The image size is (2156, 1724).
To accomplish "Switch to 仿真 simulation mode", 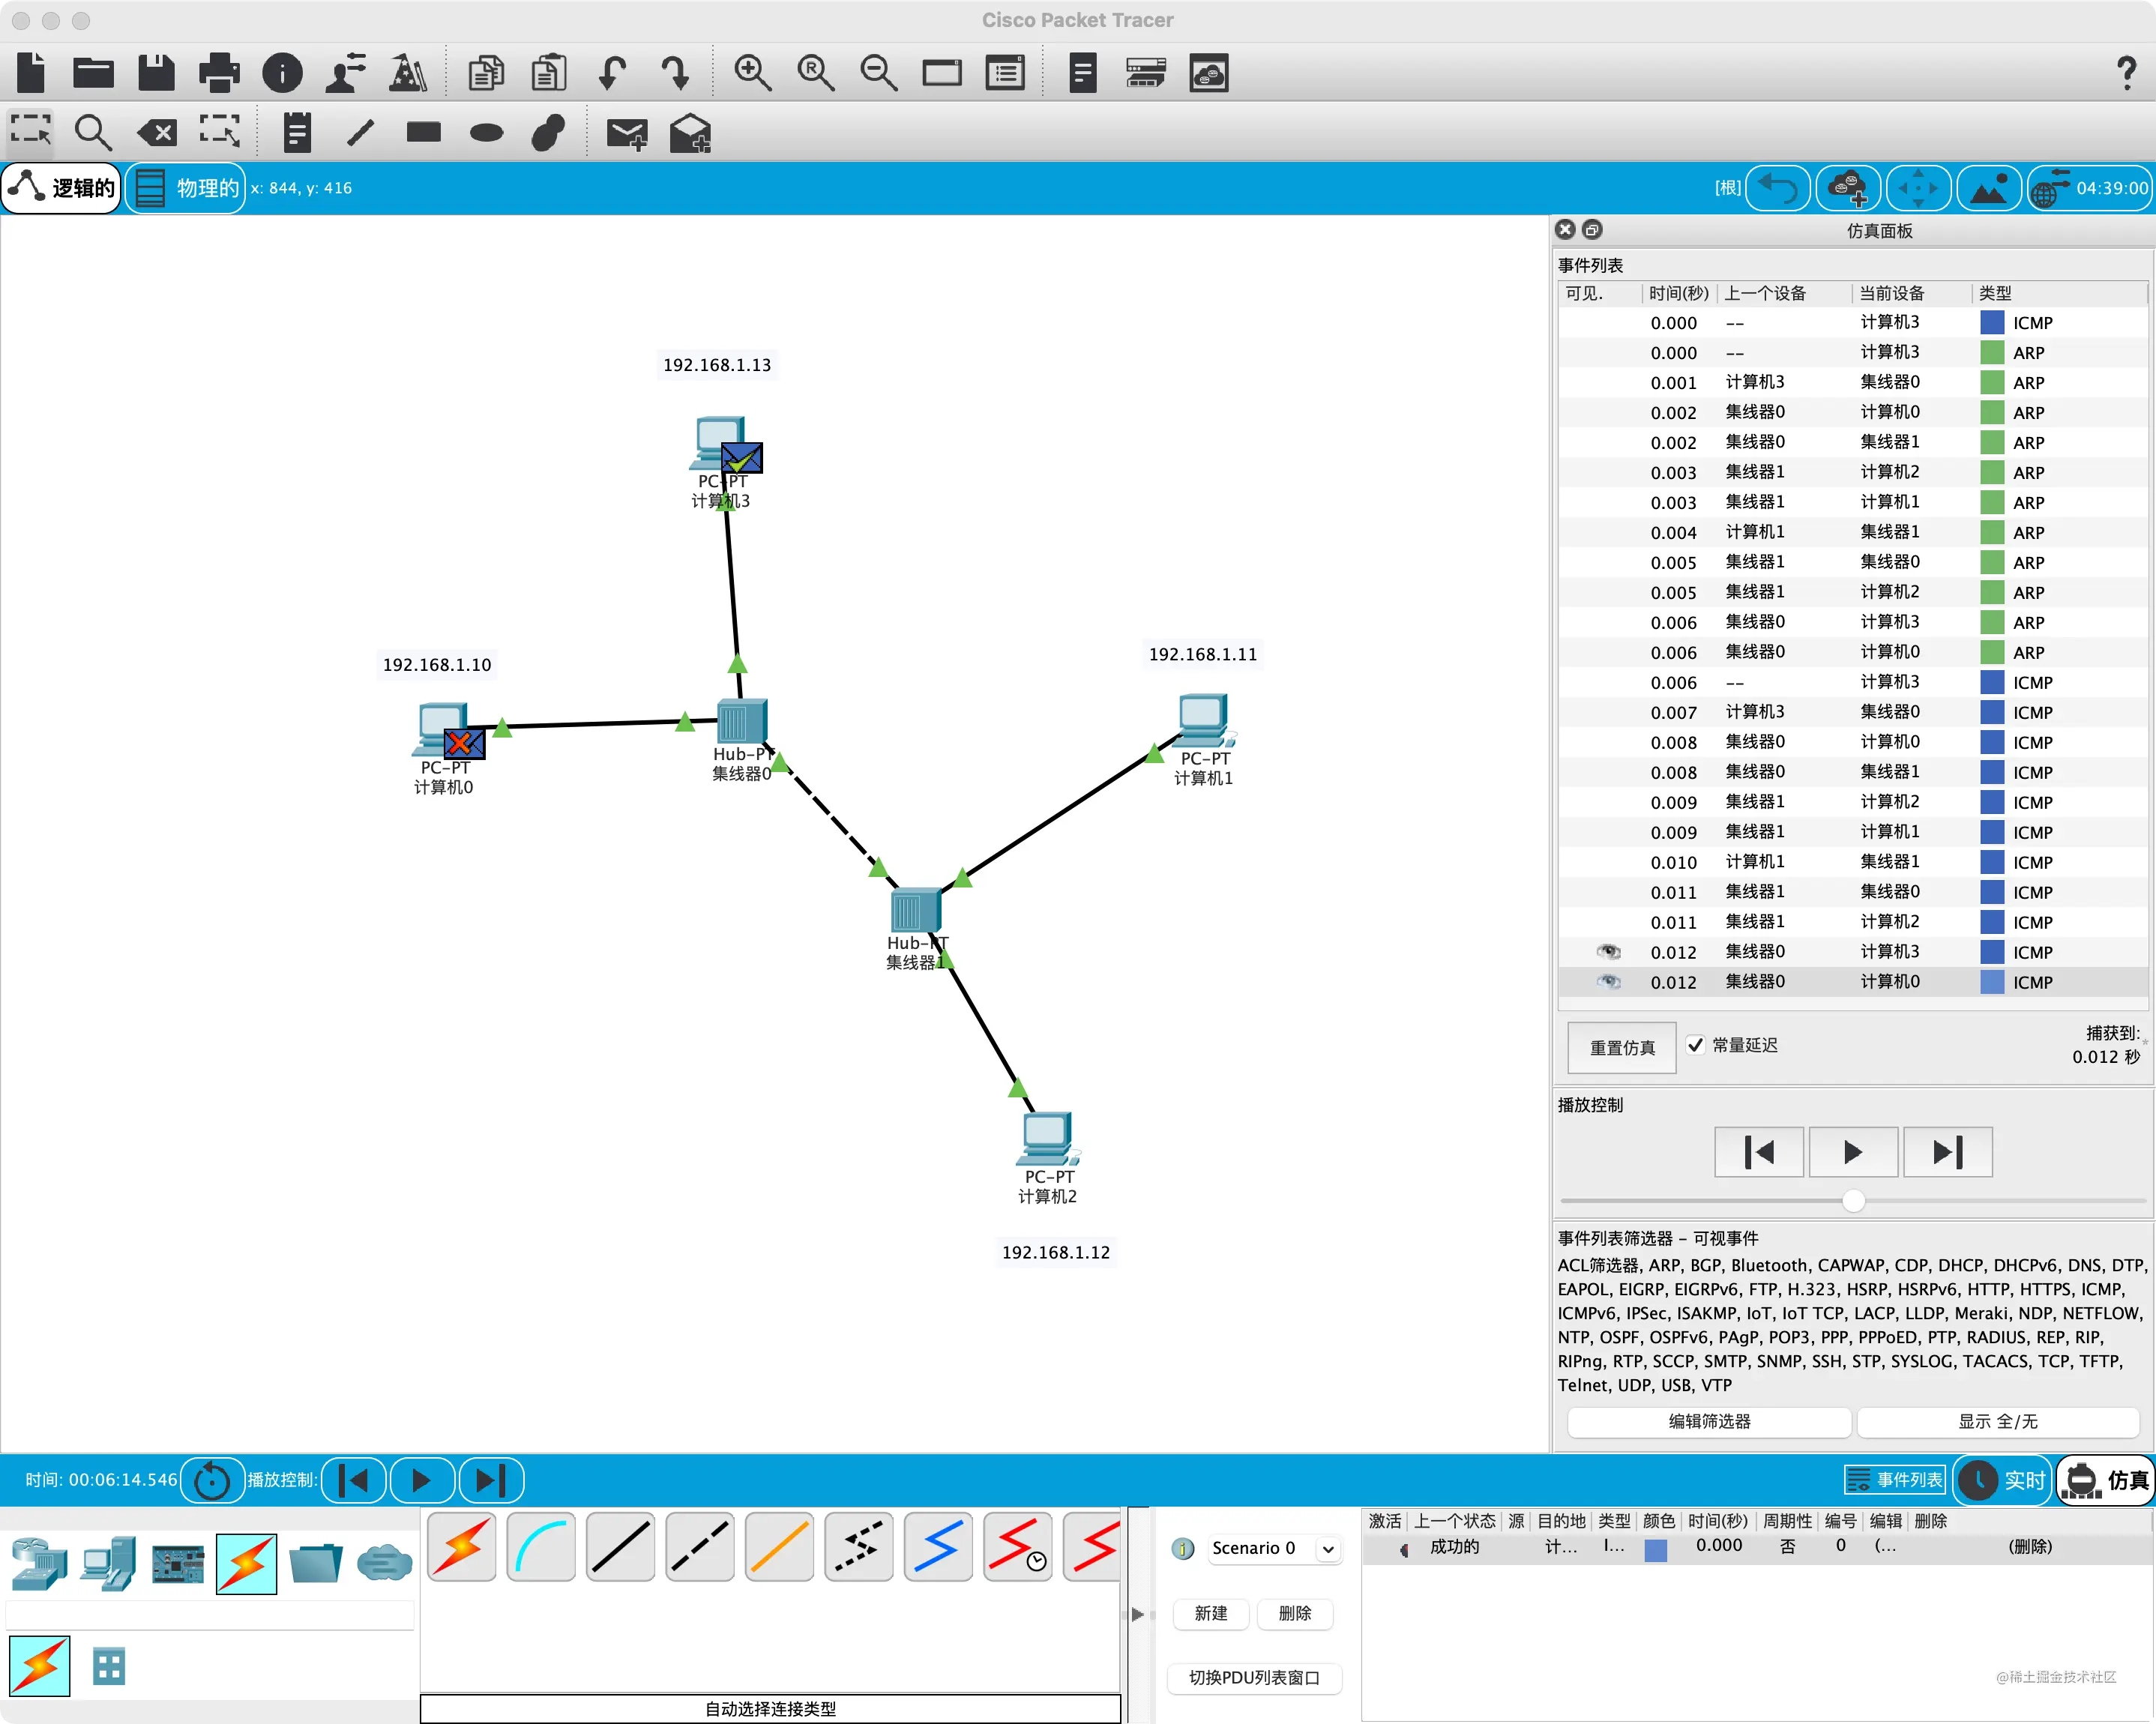I will (x=2106, y=1480).
